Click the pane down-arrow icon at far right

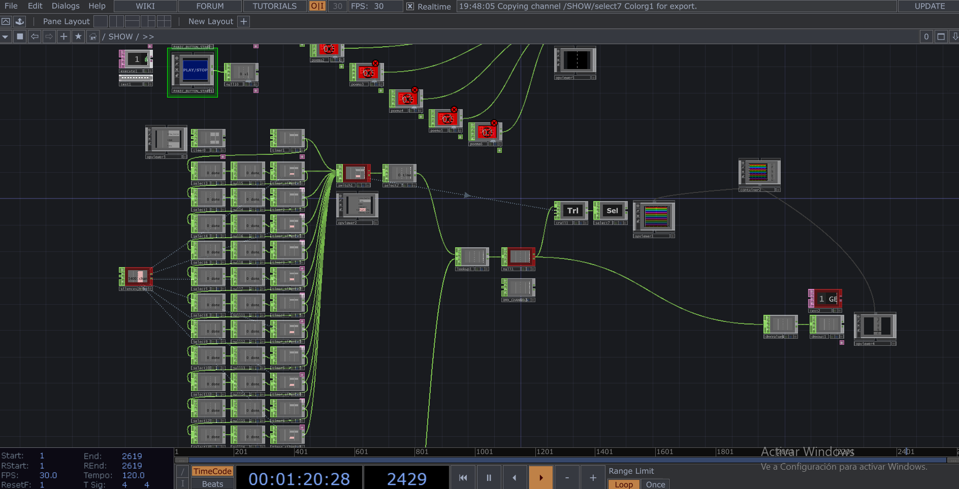[x=955, y=37]
